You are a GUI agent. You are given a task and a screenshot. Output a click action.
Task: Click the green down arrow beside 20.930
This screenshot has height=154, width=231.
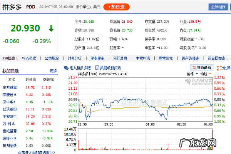(x=51, y=28)
